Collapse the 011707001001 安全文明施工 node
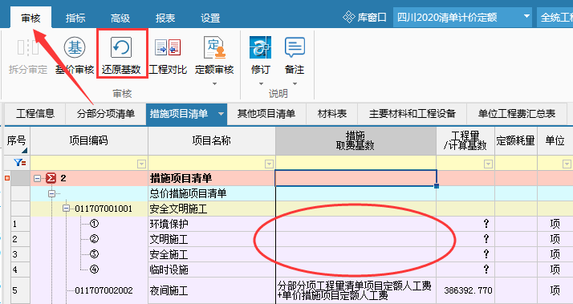573x304 pixels. click(x=66, y=209)
